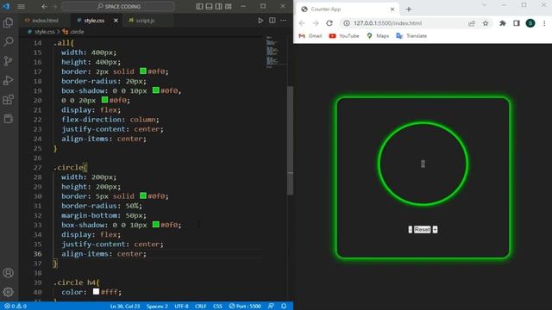Open the Explorer view in activity bar
The image size is (552, 310).
8,23
